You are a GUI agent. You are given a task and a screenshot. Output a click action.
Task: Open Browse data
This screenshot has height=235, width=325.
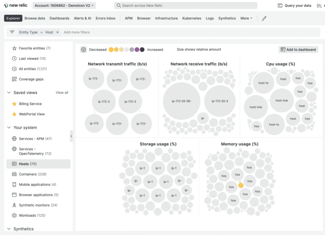(x=35, y=18)
